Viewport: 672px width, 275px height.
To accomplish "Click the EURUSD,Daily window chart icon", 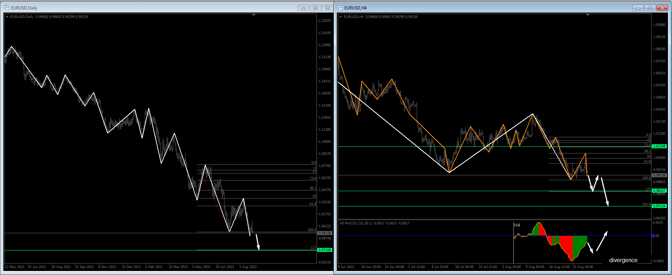I will 7,8.
